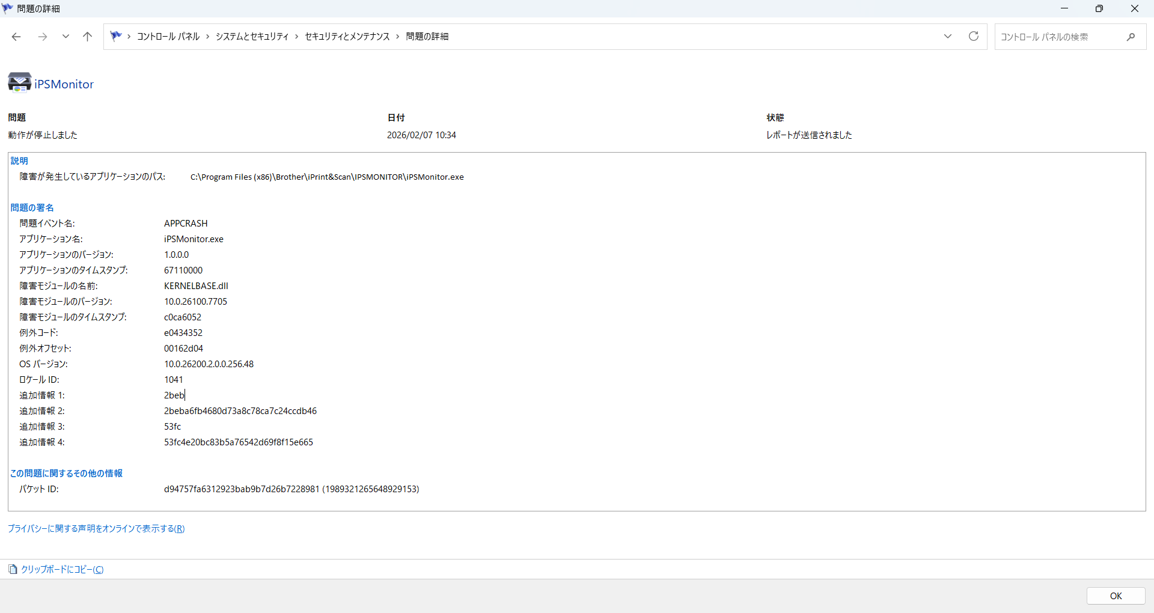Select module timestamp c0ca6052
Screen dimensions: 1154x613
coord(183,317)
